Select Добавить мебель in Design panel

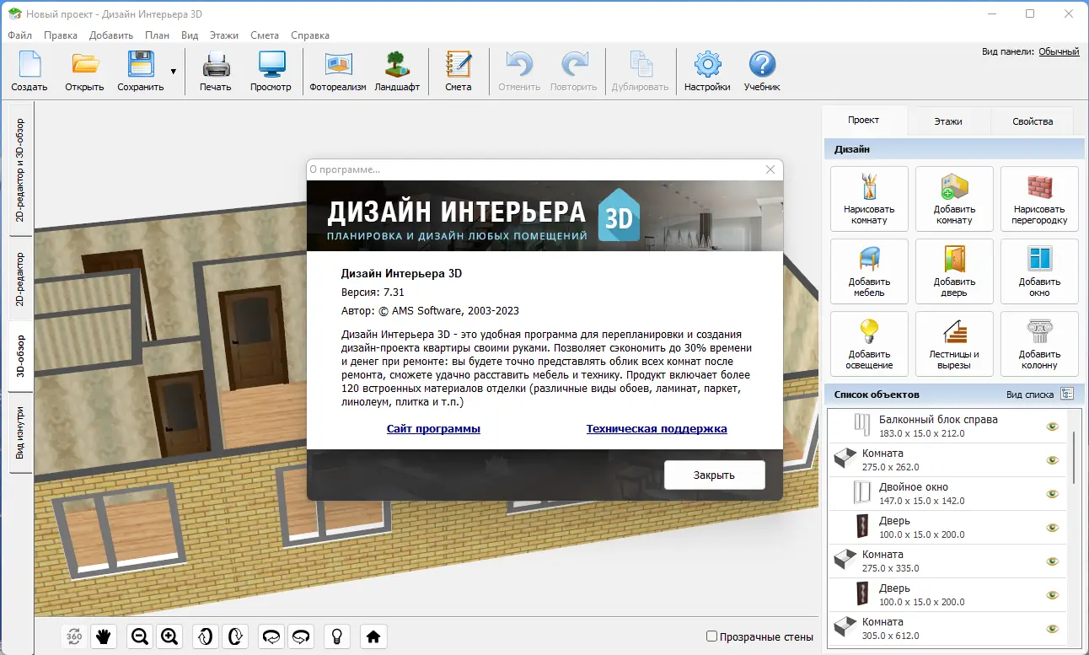tap(869, 271)
